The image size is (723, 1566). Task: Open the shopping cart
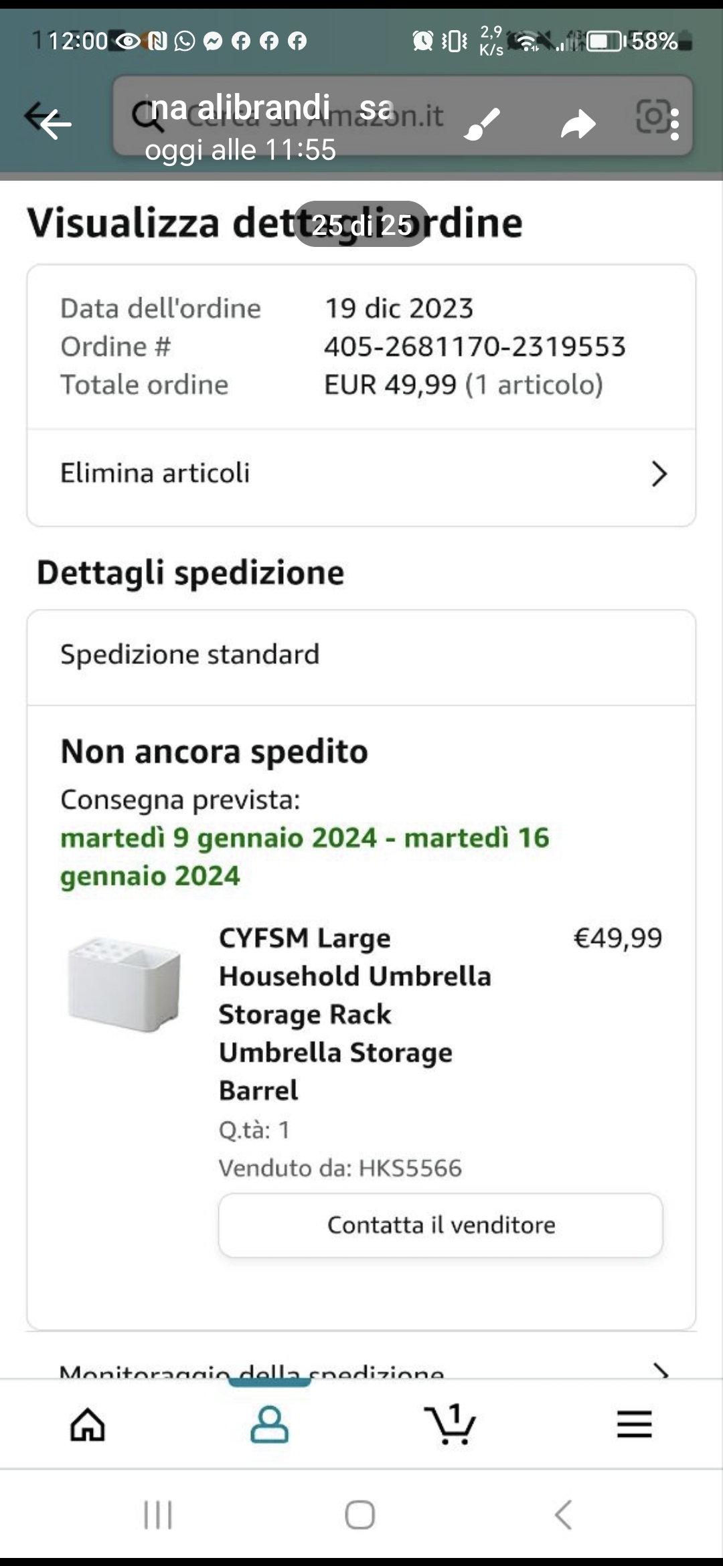click(450, 1423)
